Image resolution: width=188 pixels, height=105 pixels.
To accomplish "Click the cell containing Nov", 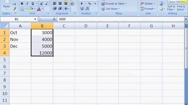I will (x=20, y=39).
